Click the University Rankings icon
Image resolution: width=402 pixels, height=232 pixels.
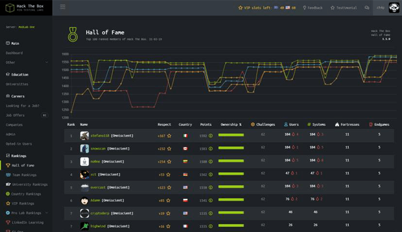(8, 184)
